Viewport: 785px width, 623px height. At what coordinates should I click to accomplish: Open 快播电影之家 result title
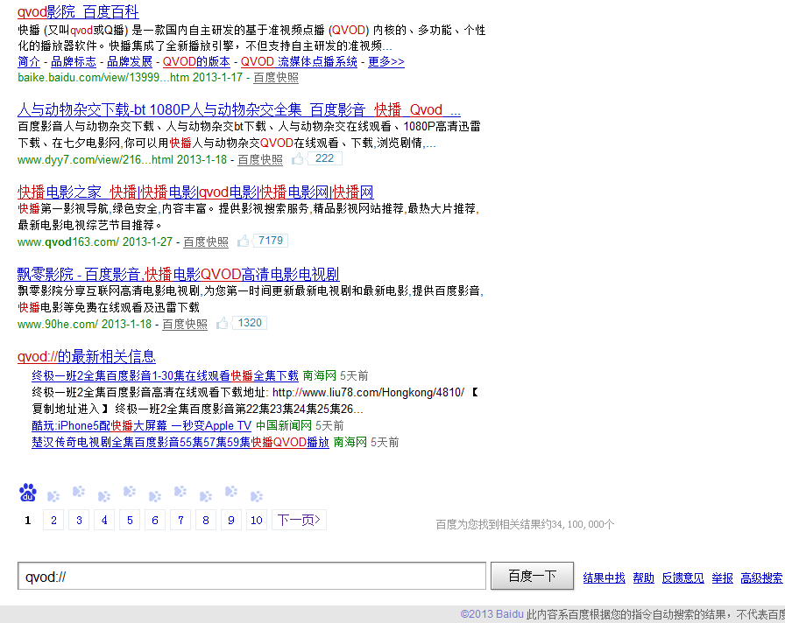195,192
